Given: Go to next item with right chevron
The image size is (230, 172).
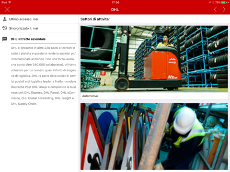Looking at the screenshot, I should tap(224, 10).
